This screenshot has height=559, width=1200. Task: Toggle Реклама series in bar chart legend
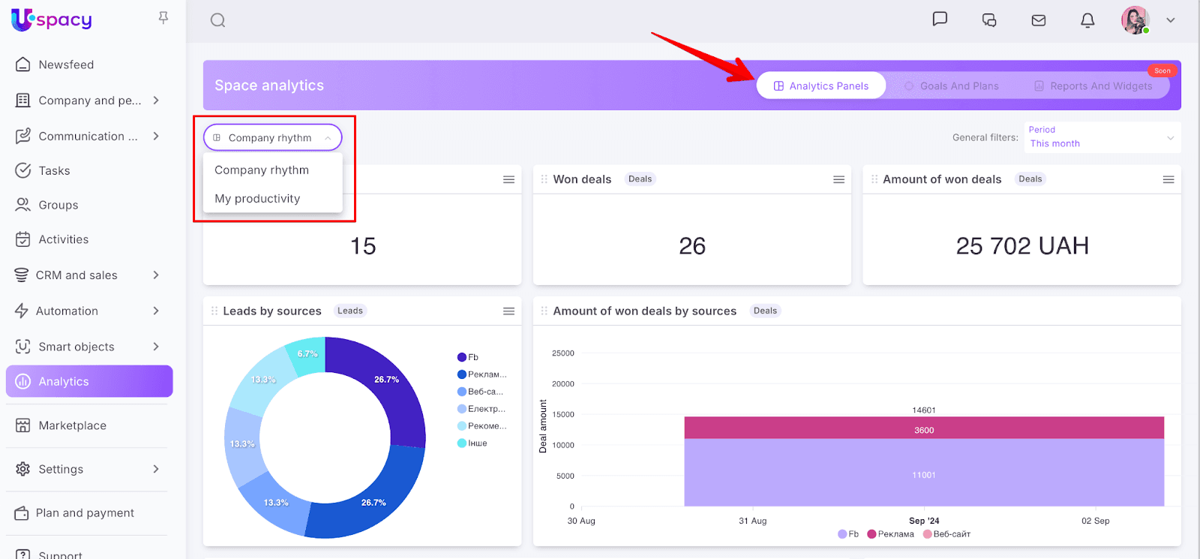(891, 534)
